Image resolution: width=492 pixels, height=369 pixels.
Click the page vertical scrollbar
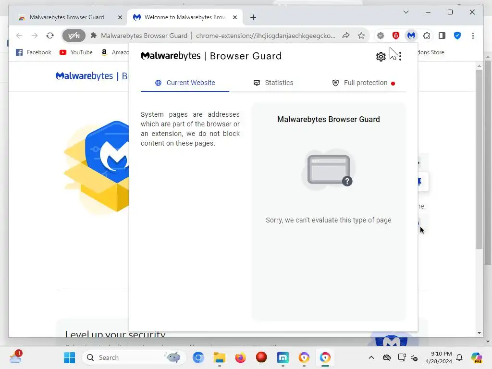pyautogui.click(x=479, y=160)
